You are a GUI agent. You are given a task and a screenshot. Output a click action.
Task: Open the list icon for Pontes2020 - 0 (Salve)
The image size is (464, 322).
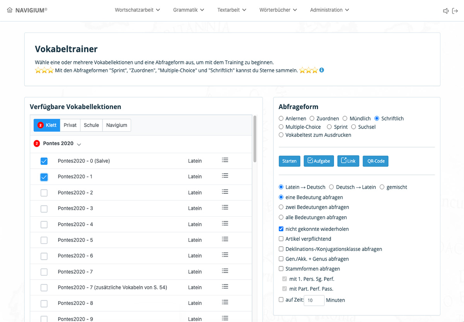(x=225, y=160)
